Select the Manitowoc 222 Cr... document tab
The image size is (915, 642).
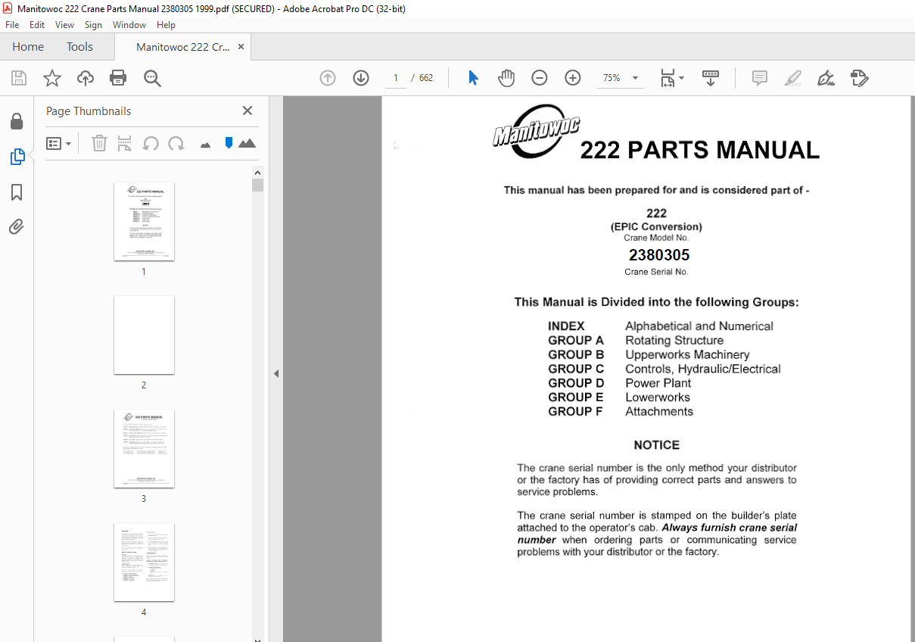[182, 47]
